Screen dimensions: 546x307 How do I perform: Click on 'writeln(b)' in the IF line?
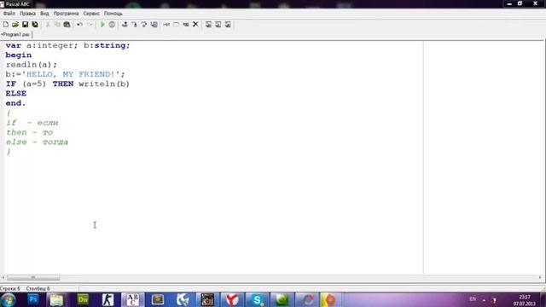tap(104, 84)
